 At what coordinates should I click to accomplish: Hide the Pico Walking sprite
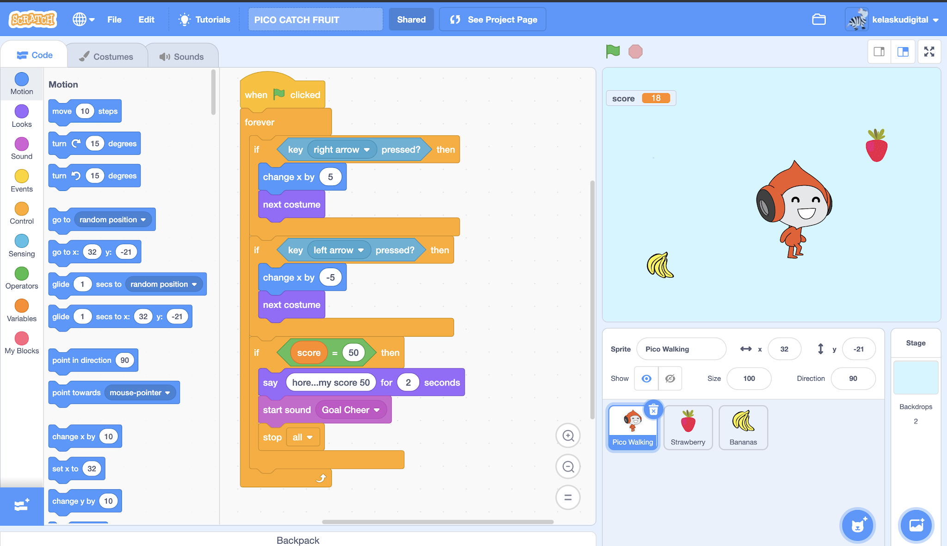pos(670,378)
